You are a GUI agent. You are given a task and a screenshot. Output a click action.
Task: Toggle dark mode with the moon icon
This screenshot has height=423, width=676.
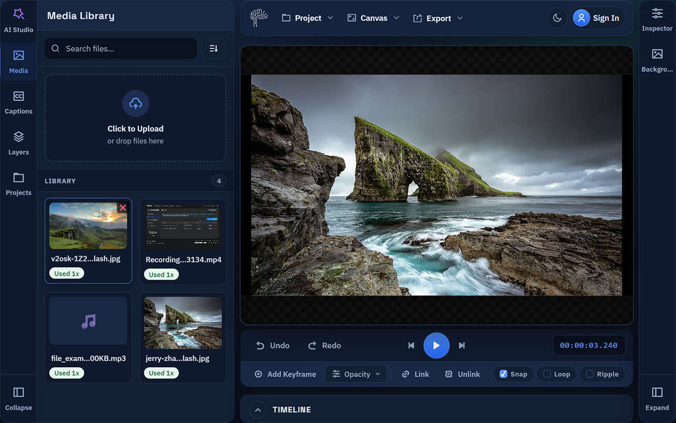pyautogui.click(x=557, y=18)
